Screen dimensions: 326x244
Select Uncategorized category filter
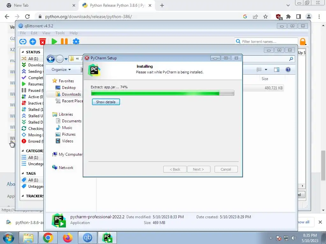click(x=32, y=164)
